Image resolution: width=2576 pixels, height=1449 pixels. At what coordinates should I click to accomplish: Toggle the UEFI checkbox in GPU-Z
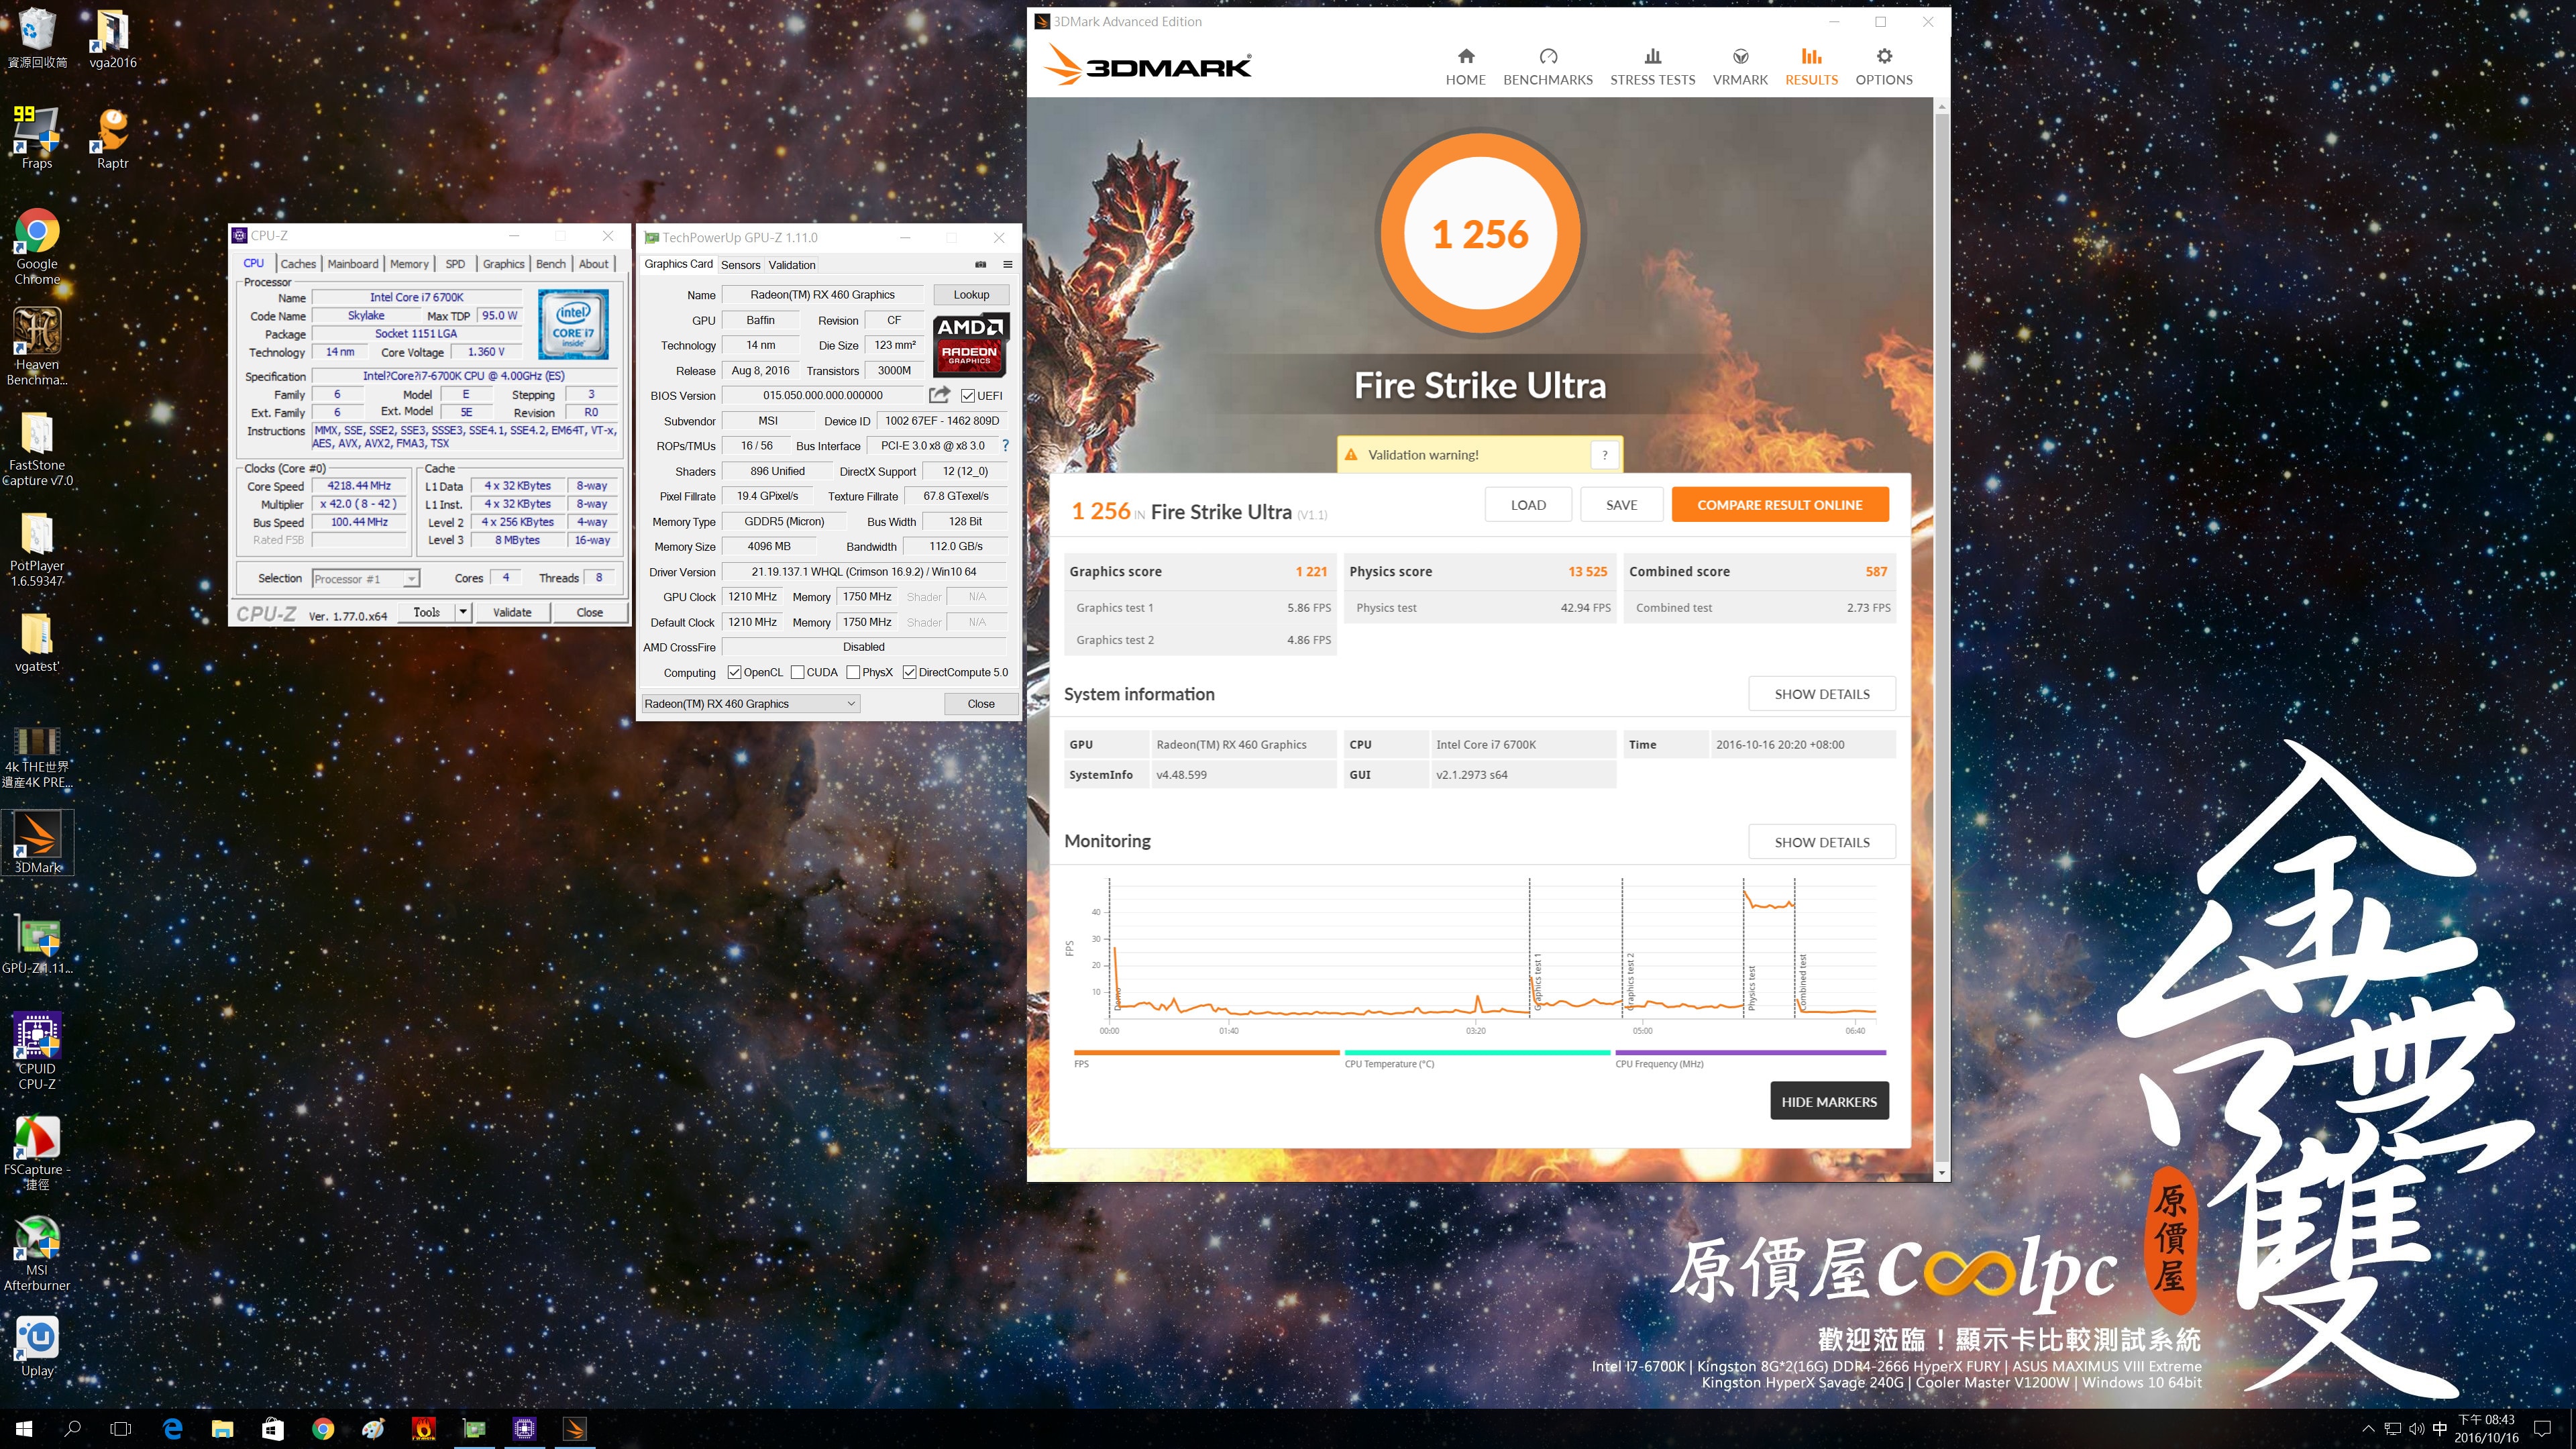point(967,396)
